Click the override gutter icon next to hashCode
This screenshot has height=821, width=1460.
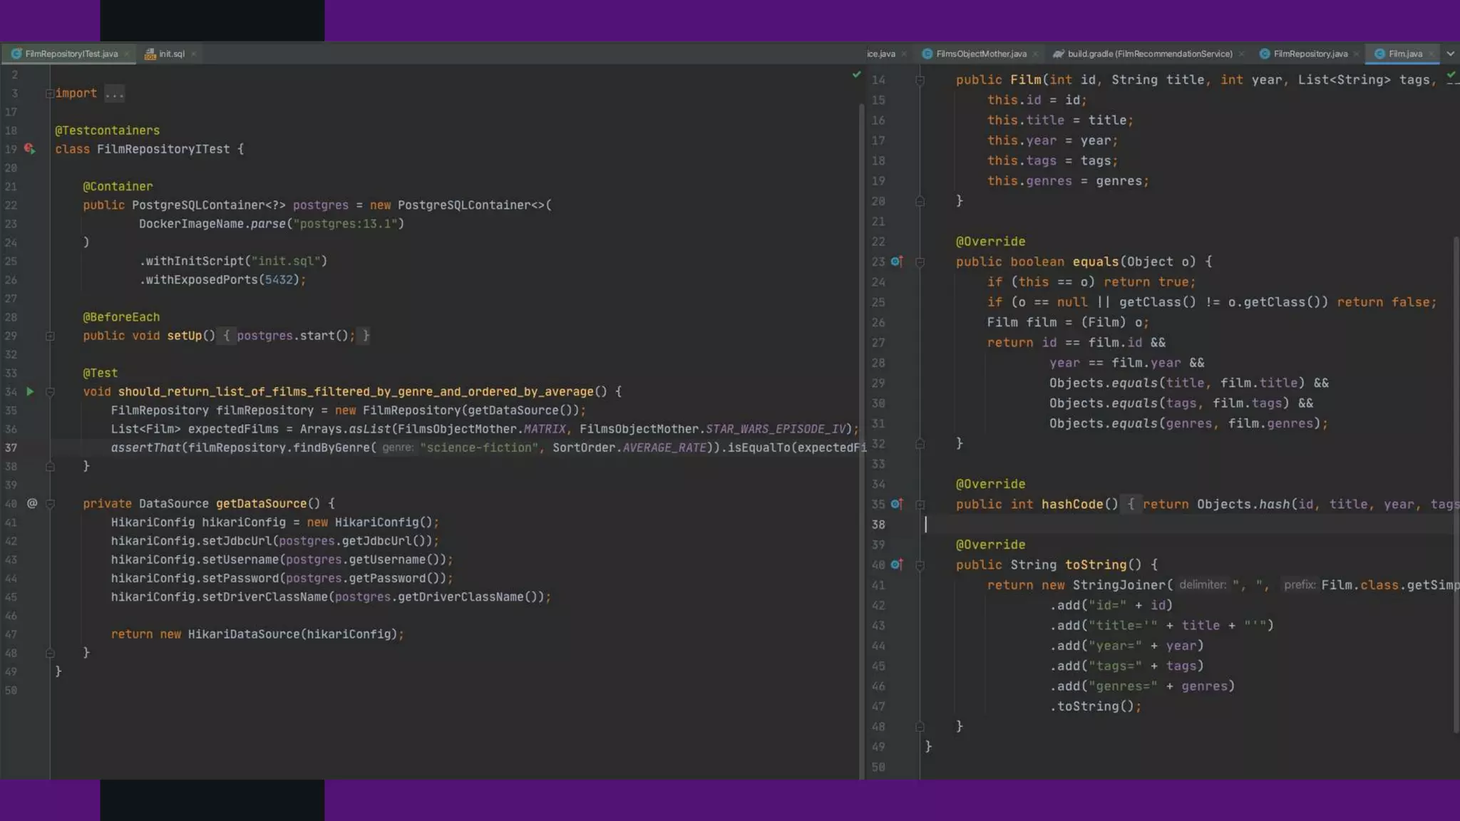(x=897, y=504)
